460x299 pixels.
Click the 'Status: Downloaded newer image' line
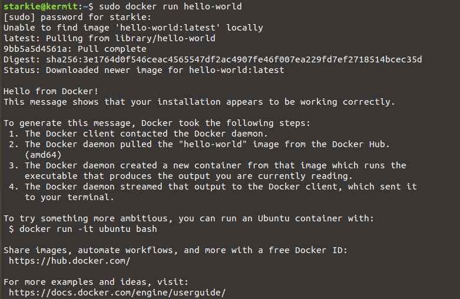(x=144, y=70)
